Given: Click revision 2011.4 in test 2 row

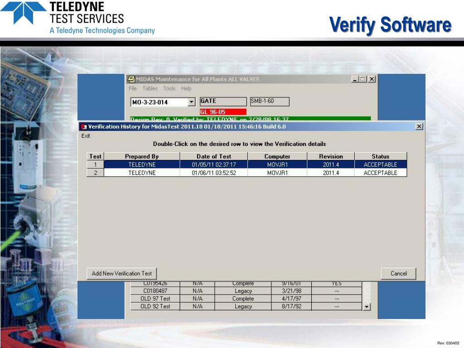Looking at the screenshot, I should [331, 173].
